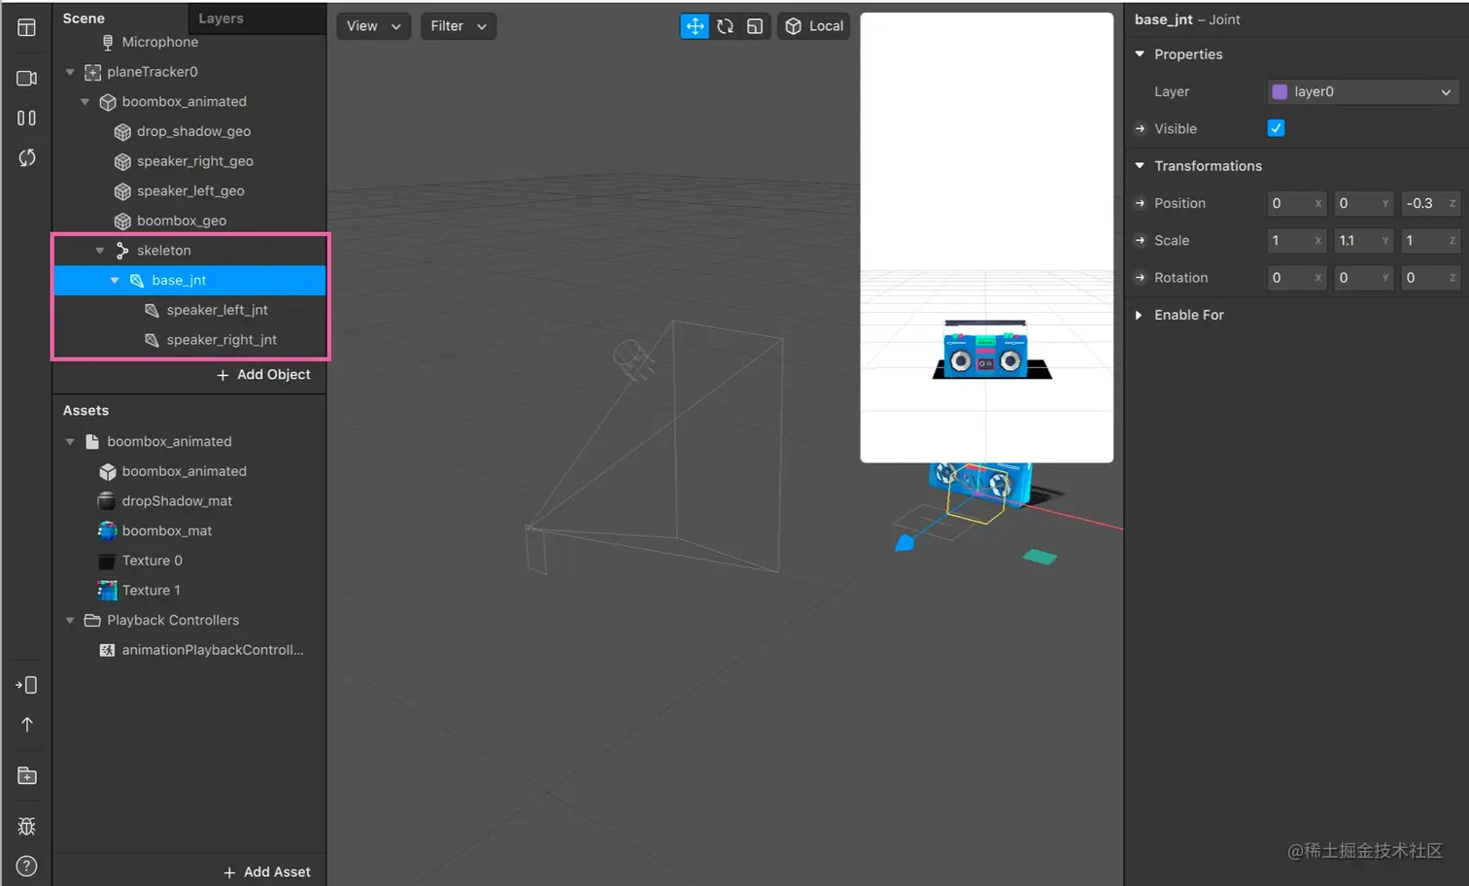Collapse the boombox_animated scene node
The width and height of the screenshot is (1469, 886).
[85, 102]
